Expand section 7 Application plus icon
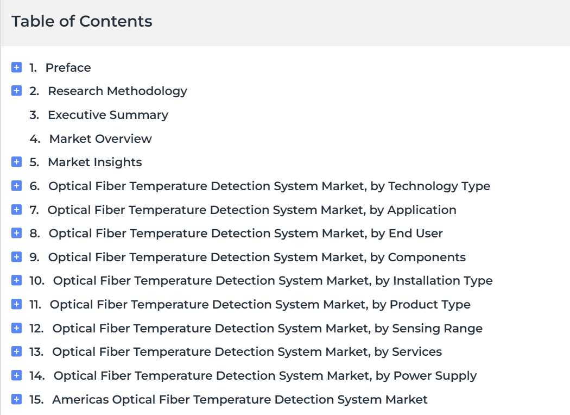This screenshot has width=570, height=415. pyautogui.click(x=16, y=210)
